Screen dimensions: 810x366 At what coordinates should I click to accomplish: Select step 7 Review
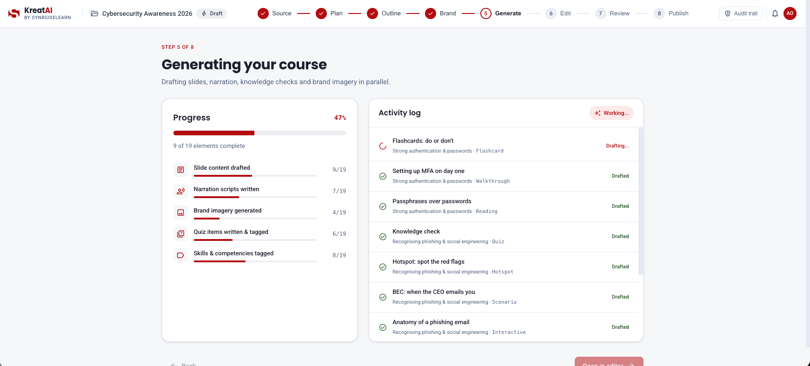(613, 13)
